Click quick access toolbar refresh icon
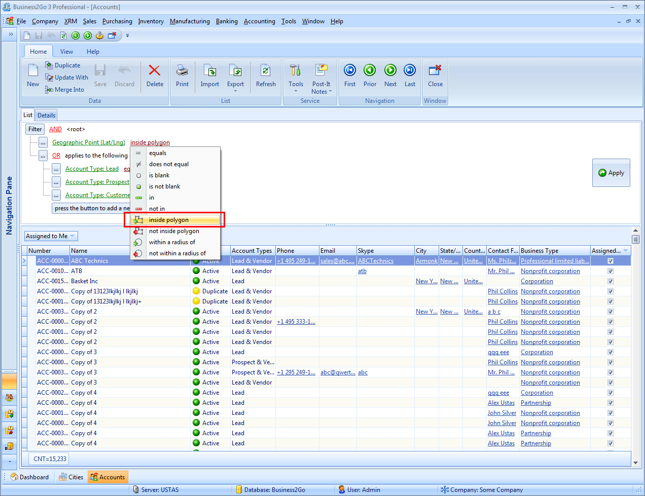This screenshot has width=645, height=496. (x=63, y=35)
